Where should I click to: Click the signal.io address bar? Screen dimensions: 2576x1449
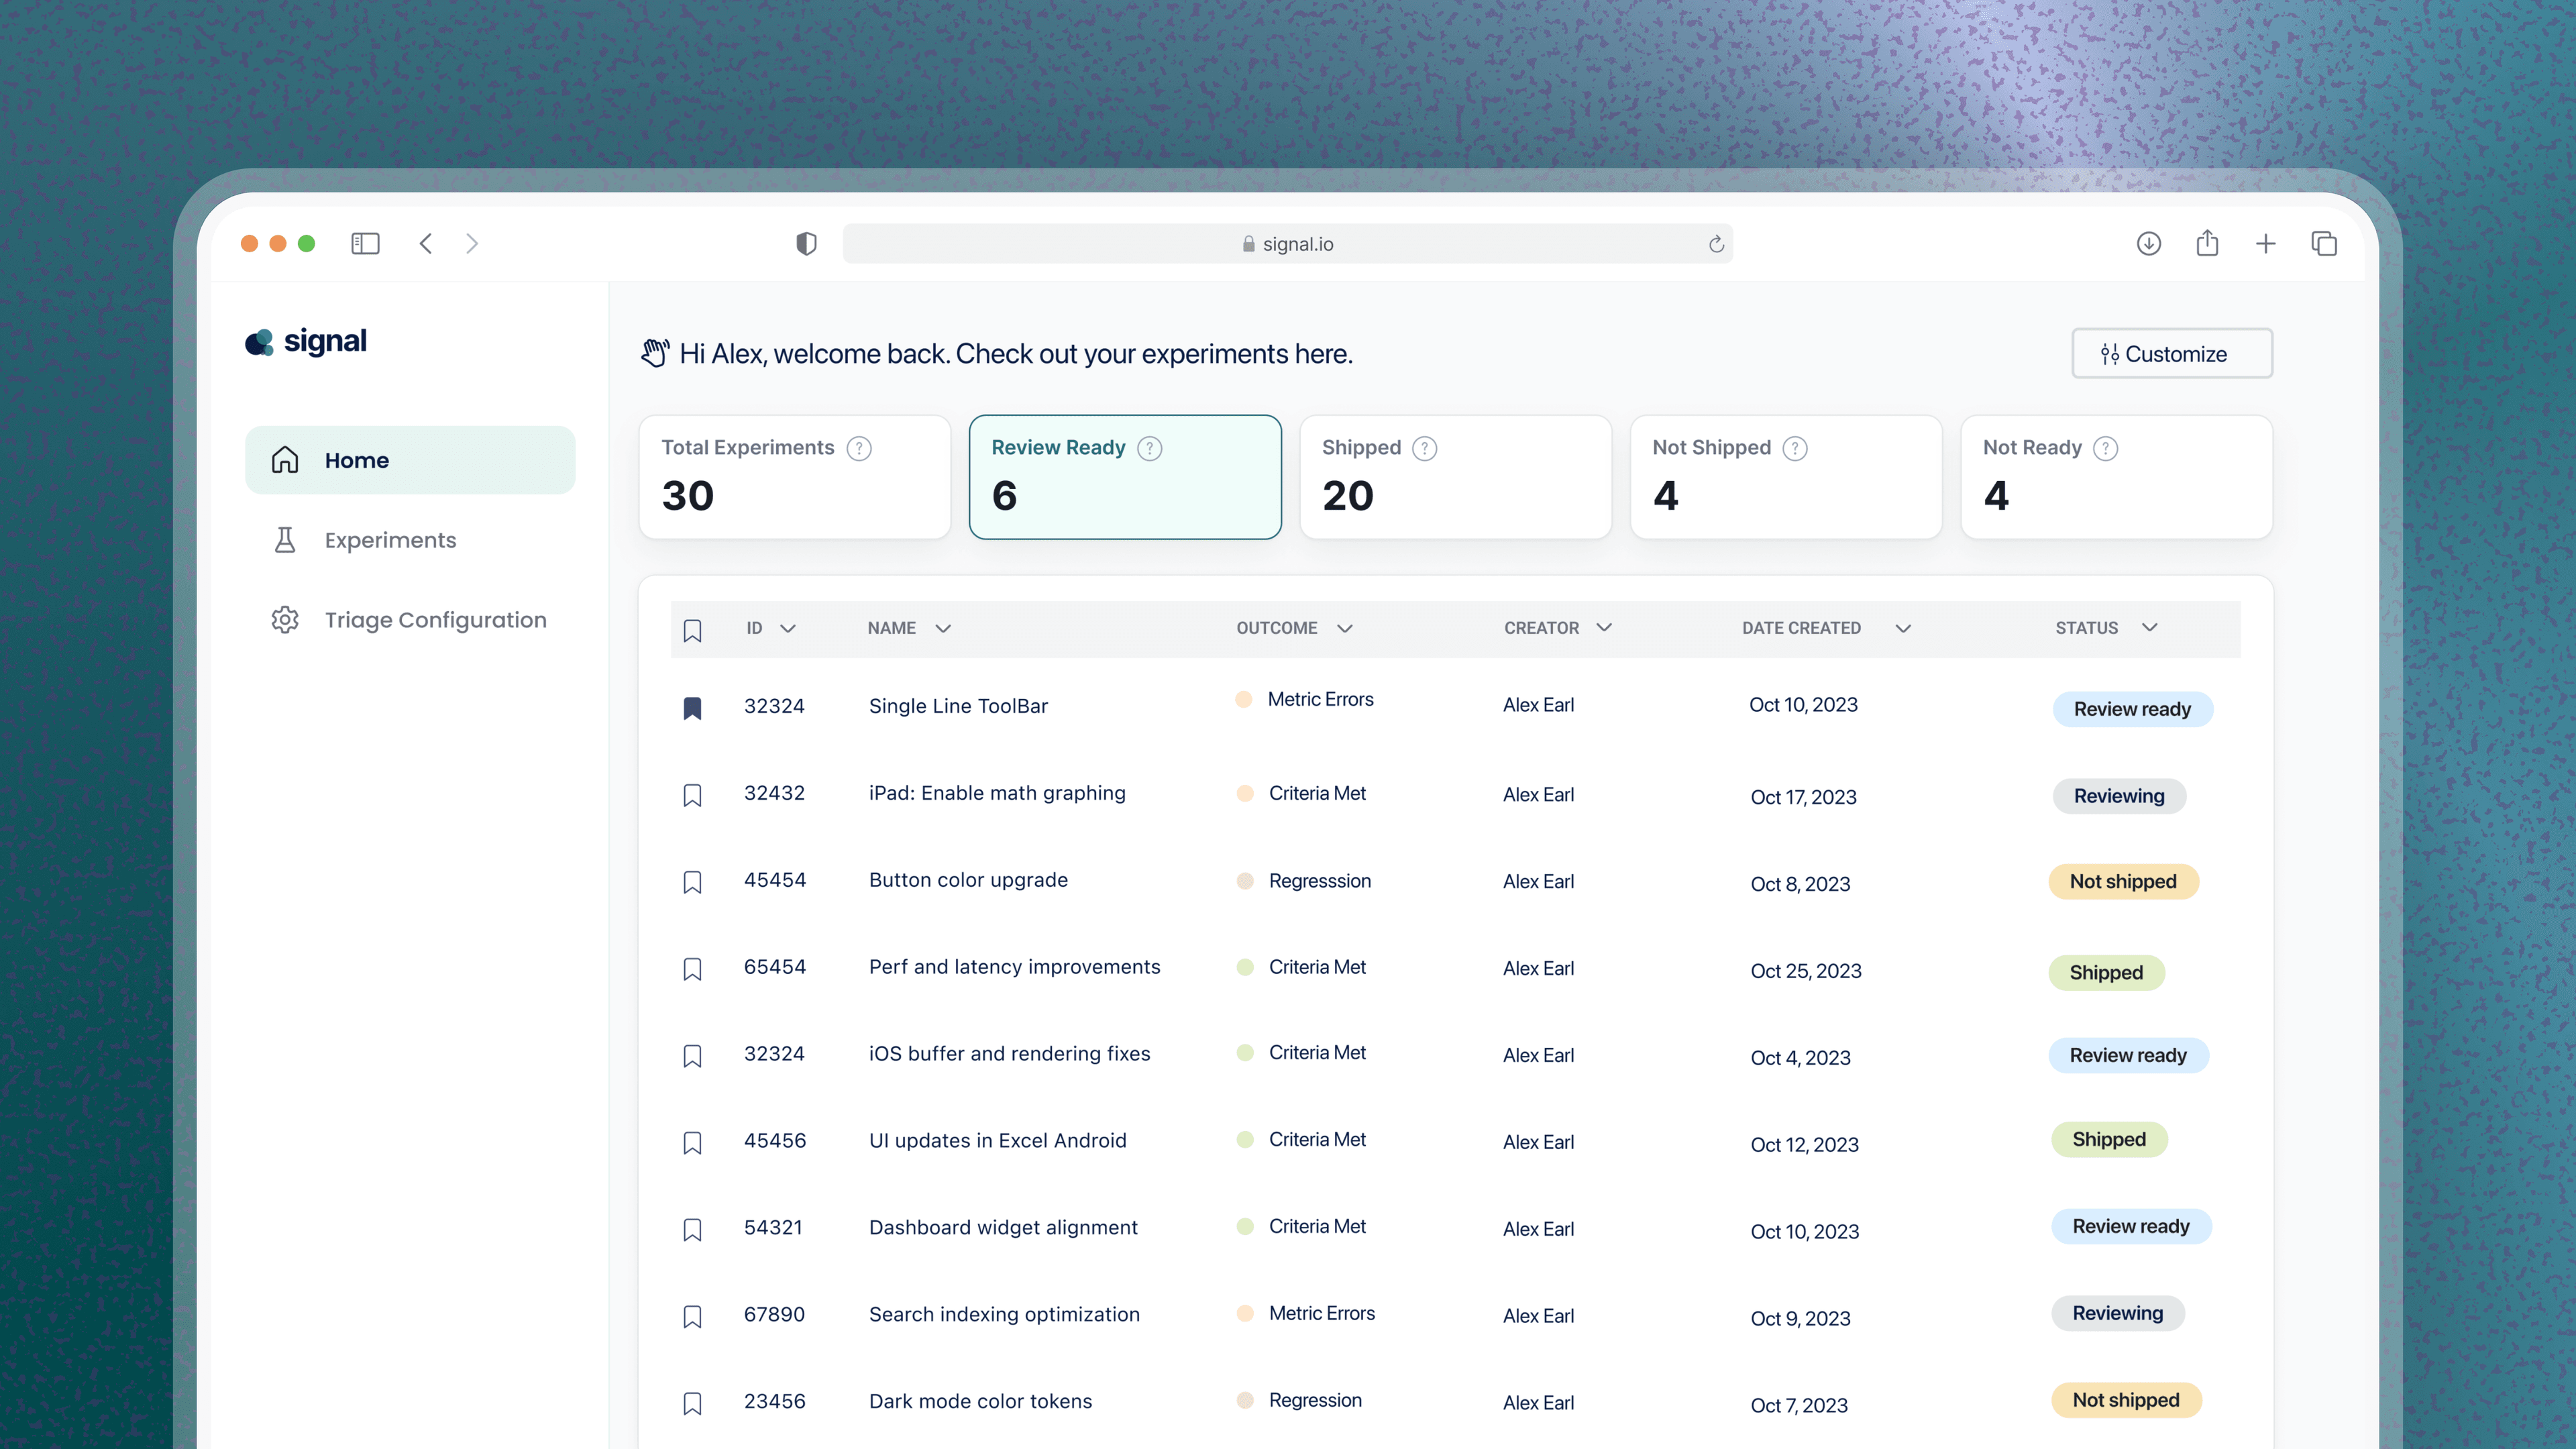(x=1287, y=244)
